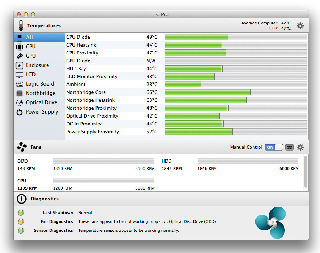Image resolution: width=320 pixels, height=253 pixels.
Task: Click the green Last Shutdown status light
Action: click(x=21, y=213)
